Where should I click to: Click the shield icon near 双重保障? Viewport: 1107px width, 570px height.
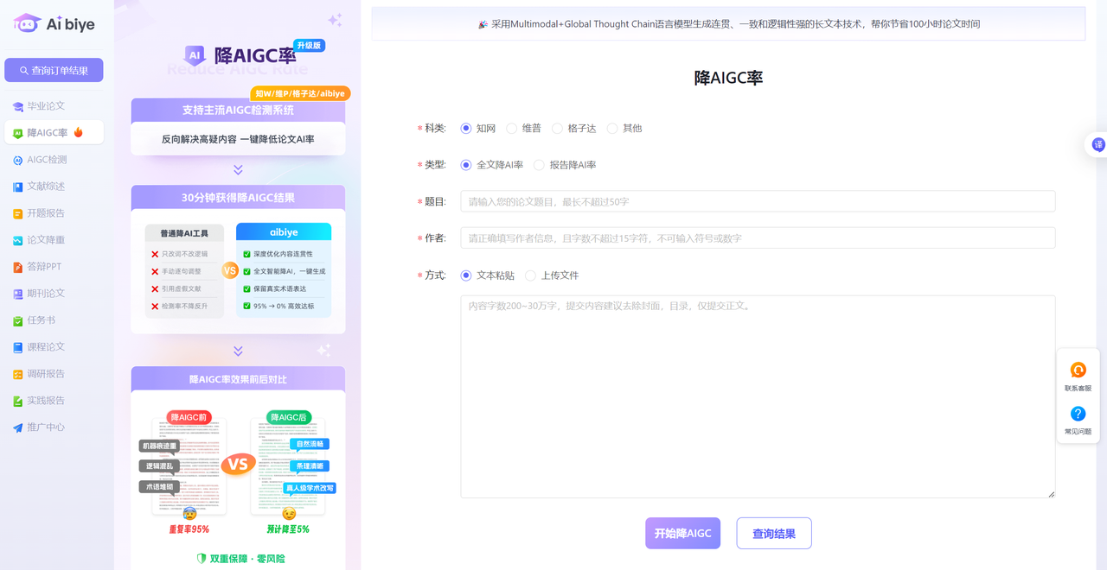pyautogui.click(x=202, y=559)
